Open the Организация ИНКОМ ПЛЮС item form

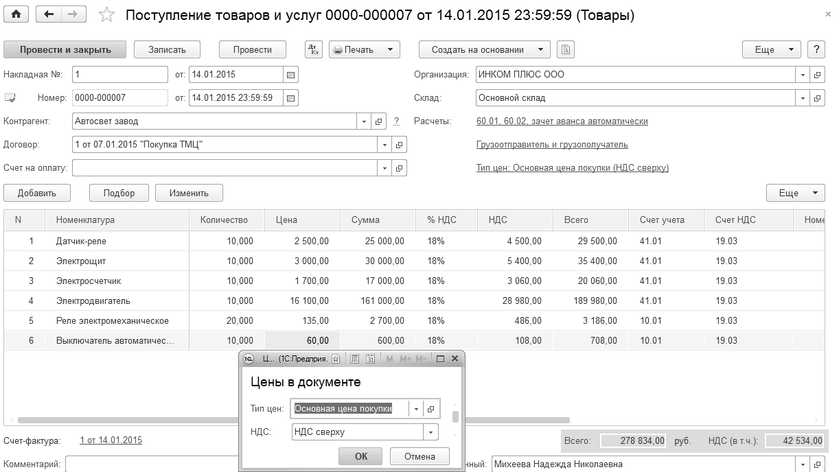pos(818,74)
